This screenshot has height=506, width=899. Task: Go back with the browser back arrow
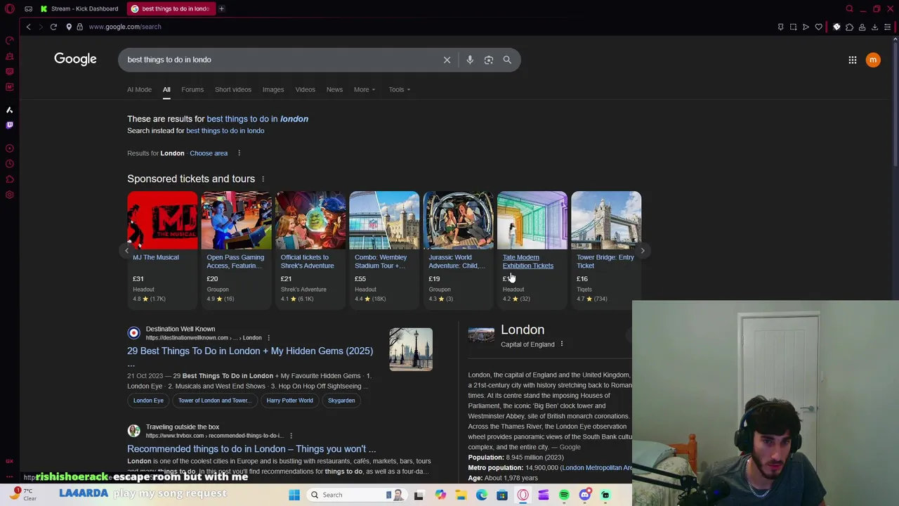pyautogui.click(x=28, y=27)
